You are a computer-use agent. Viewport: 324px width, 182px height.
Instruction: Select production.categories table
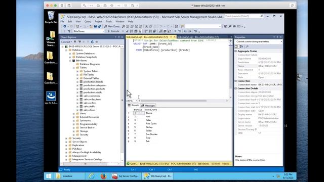pyautogui.click(x=95, y=85)
